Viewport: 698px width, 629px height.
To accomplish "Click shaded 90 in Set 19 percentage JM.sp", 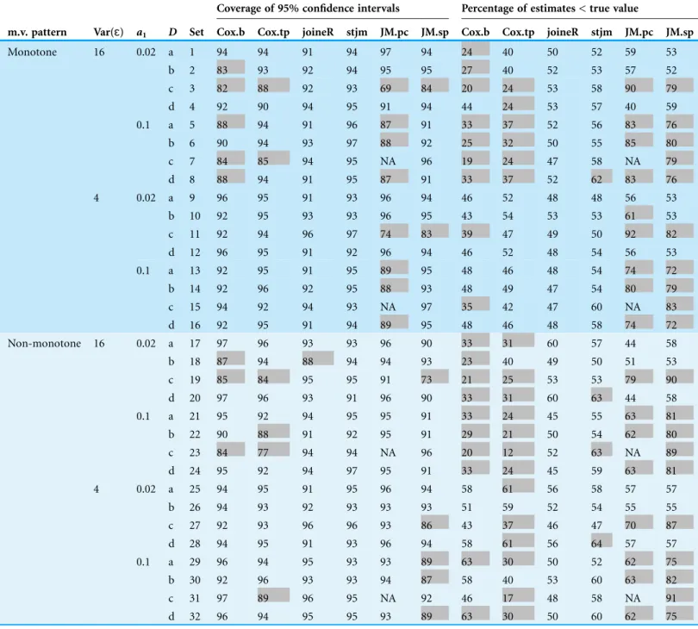I will (x=680, y=377).
